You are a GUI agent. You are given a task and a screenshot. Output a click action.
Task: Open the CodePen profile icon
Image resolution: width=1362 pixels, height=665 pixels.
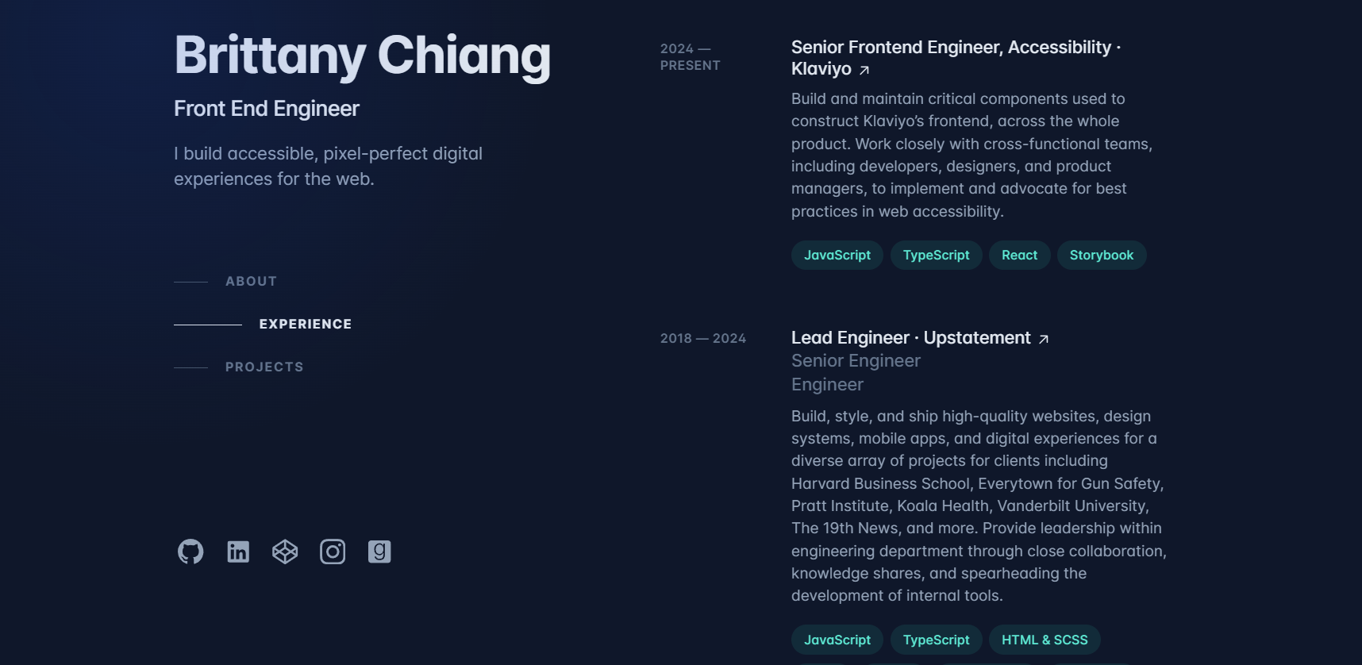click(285, 552)
